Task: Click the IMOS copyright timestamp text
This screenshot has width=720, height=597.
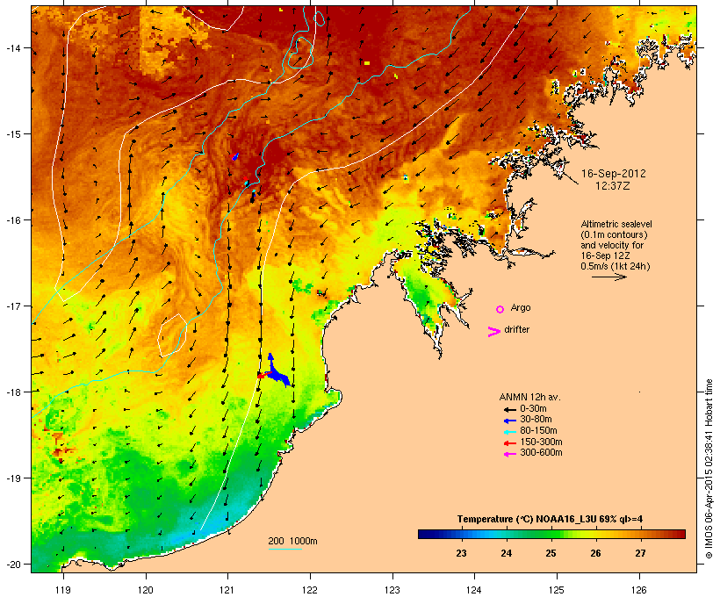Action: click(x=709, y=469)
